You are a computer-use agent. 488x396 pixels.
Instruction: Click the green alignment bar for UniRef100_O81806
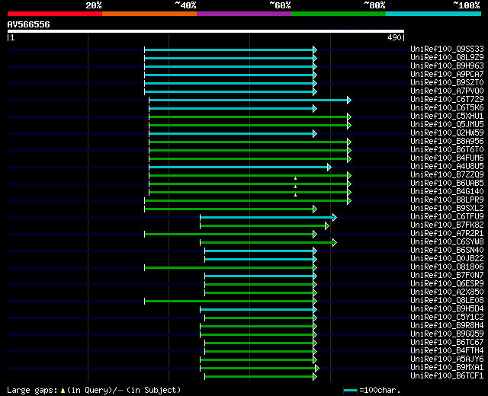tap(229, 267)
